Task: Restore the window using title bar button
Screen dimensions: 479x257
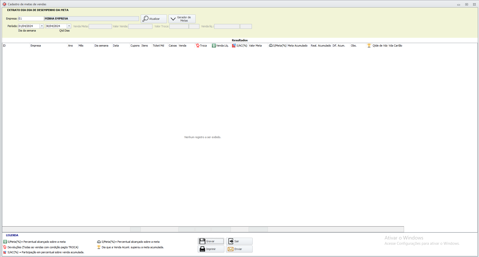Action: [466, 4]
